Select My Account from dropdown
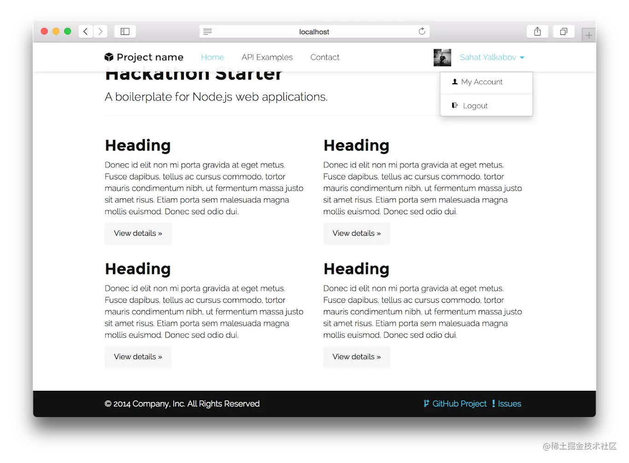Image resolution: width=629 pixels, height=463 pixels. tap(487, 82)
